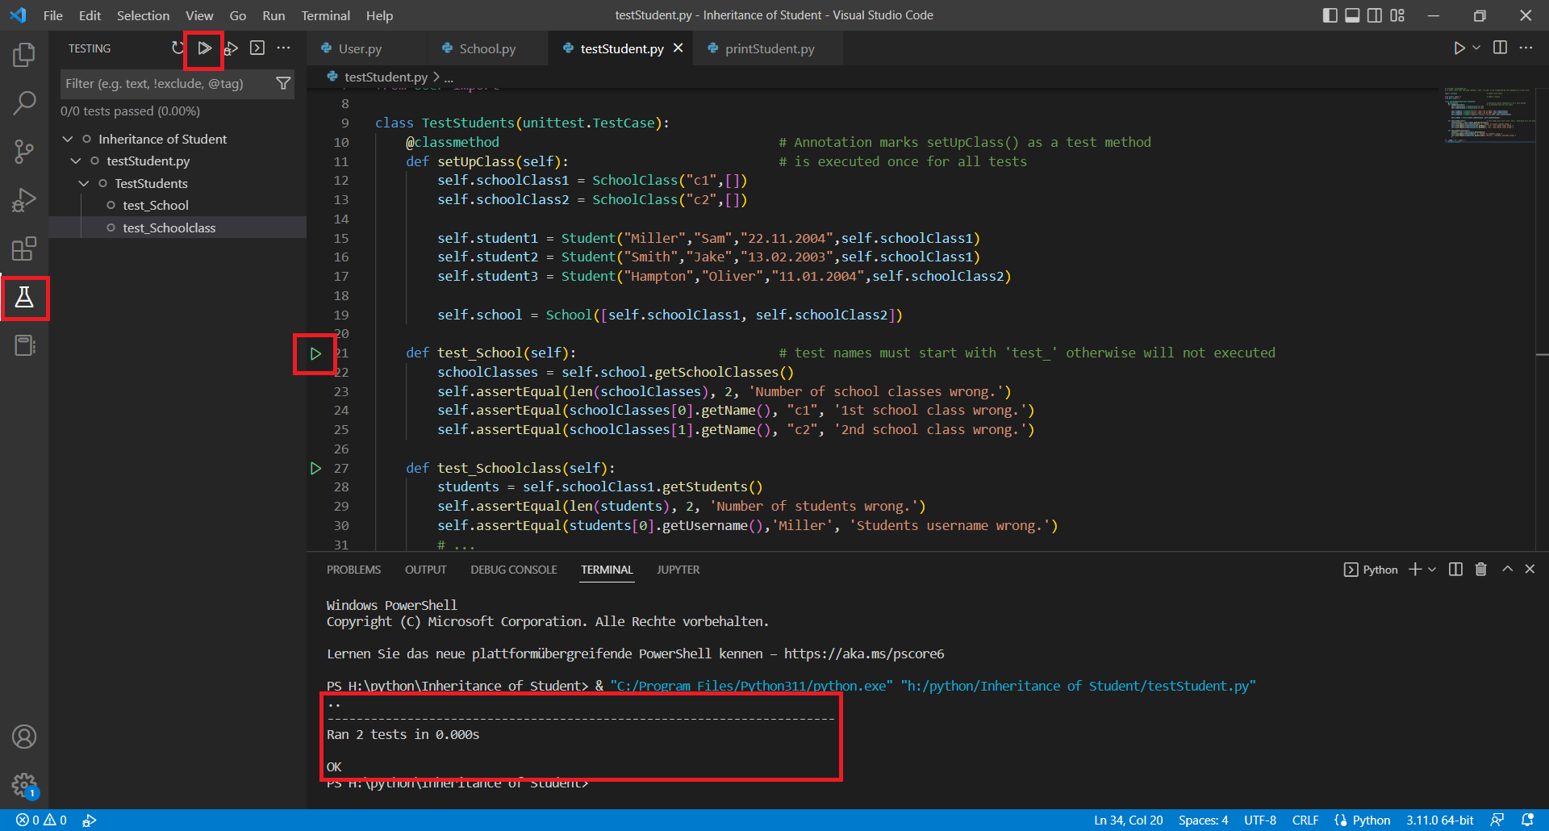Open the Selection menu
The height and width of the screenshot is (831, 1549).
(x=143, y=15)
